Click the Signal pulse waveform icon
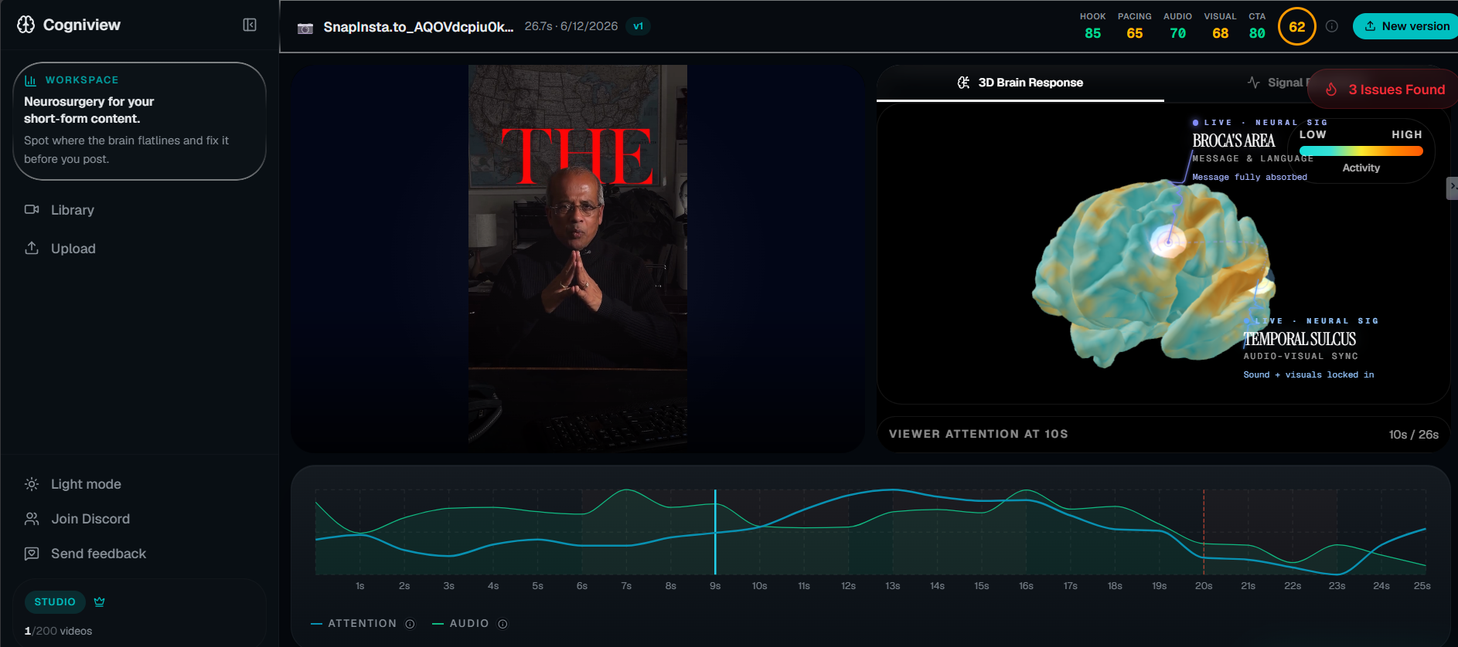This screenshot has width=1458, height=647. pos(1254,83)
